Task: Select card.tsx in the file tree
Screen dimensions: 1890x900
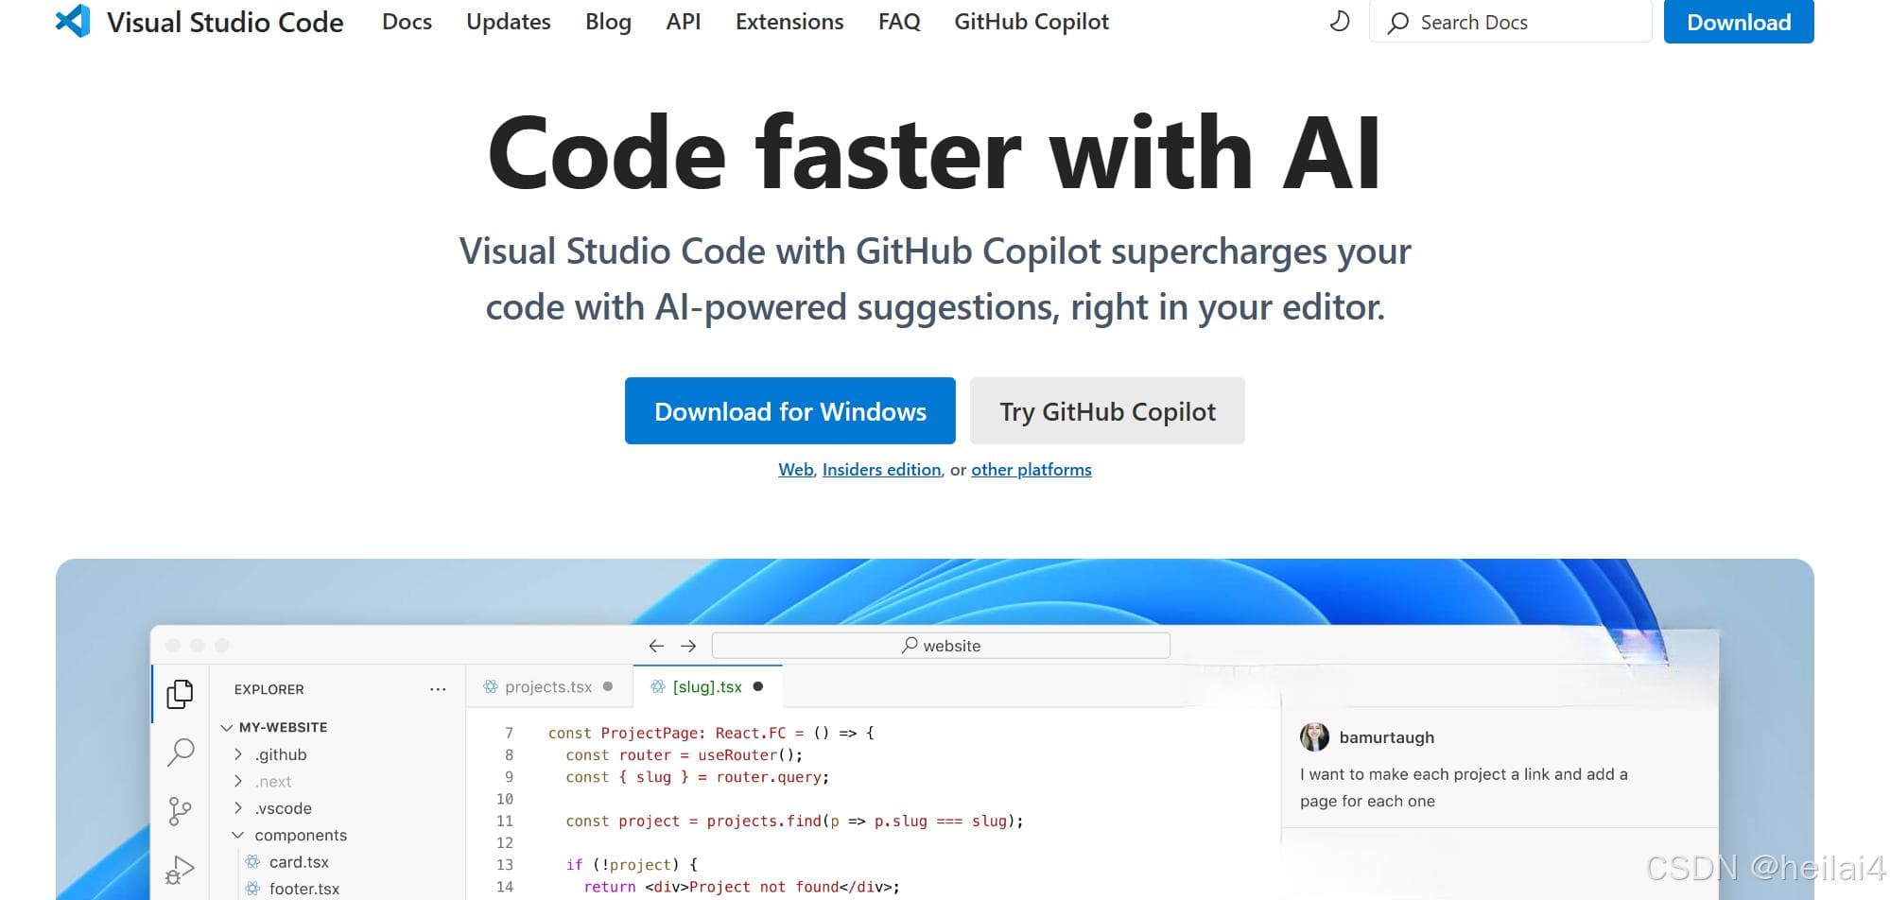Action: tap(299, 861)
